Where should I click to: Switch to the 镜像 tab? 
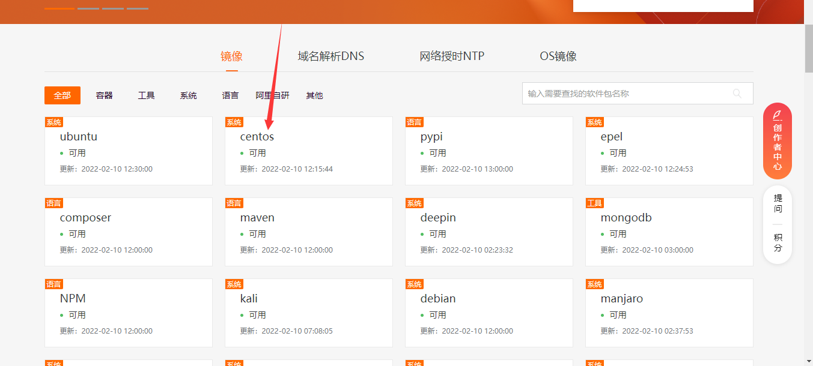click(x=231, y=56)
